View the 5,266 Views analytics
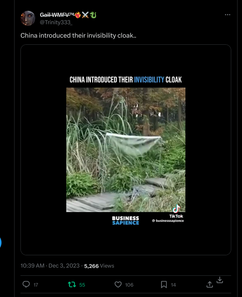242x297 pixels. [x=99, y=266]
